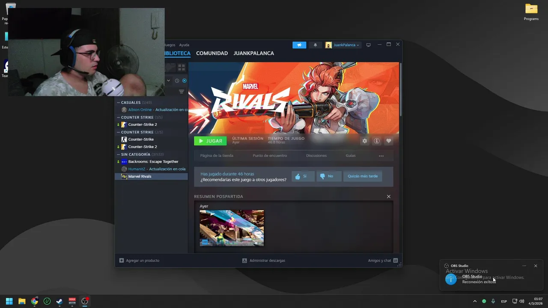Collapse the second COUNTER STRIKE category (2/5)

click(x=119, y=132)
